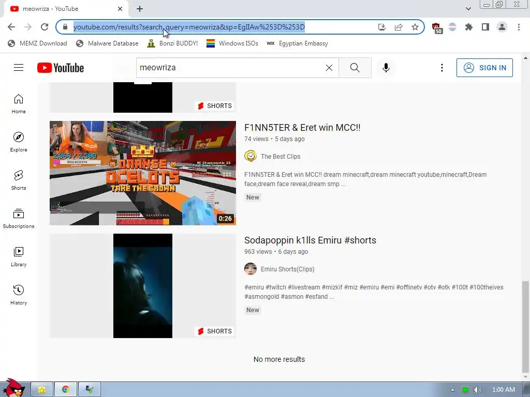Open clock showing 1:00 AM
Image resolution: width=530 pixels, height=397 pixels.
pos(503,390)
